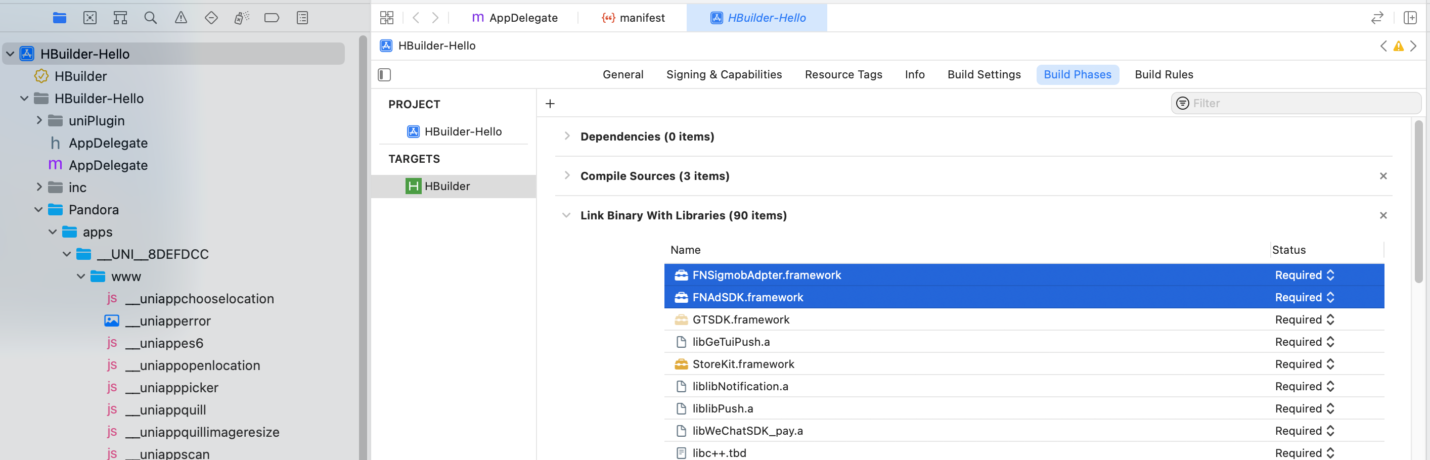Select HBuilder target icon
Image resolution: width=1430 pixels, height=460 pixels.
(x=413, y=186)
